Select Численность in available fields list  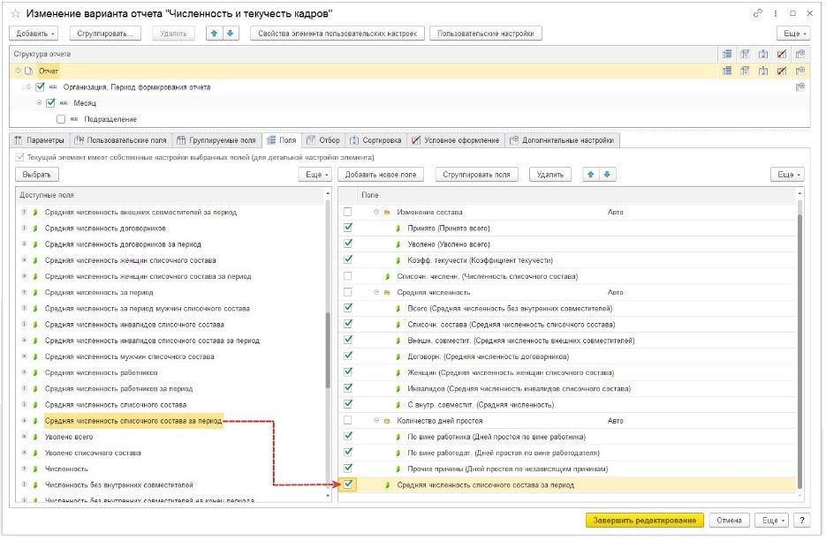(x=66, y=469)
